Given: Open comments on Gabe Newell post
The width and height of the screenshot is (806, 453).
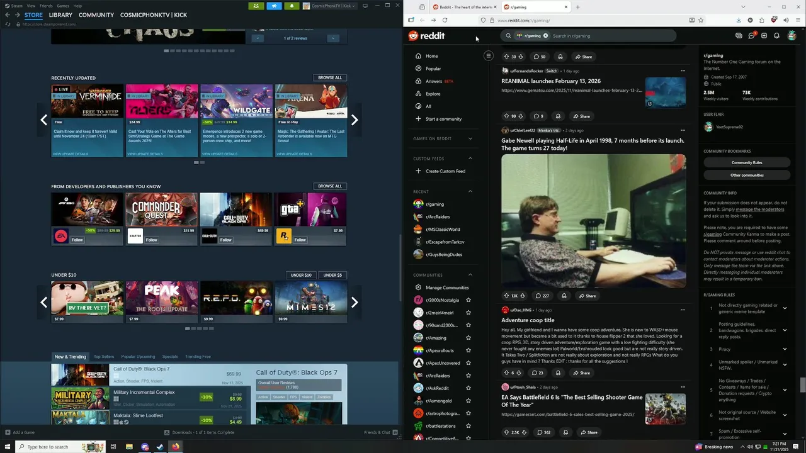Looking at the screenshot, I should [542, 296].
